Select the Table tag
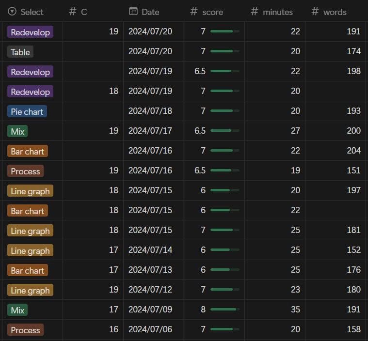The width and height of the screenshot is (368, 341). pyautogui.click(x=20, y=52)
